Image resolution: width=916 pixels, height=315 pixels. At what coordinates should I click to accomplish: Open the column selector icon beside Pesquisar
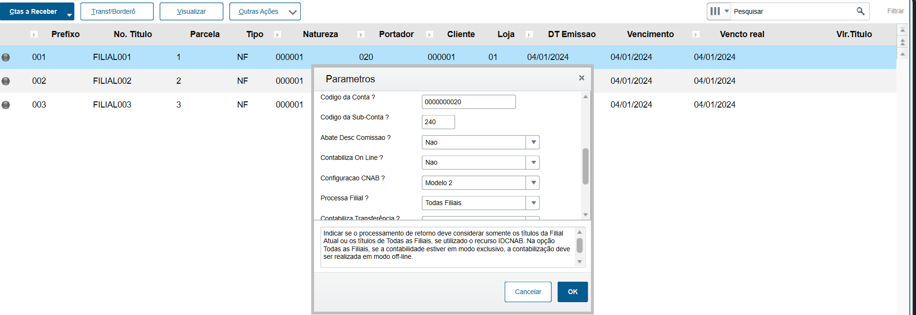[x=718, y=11]
